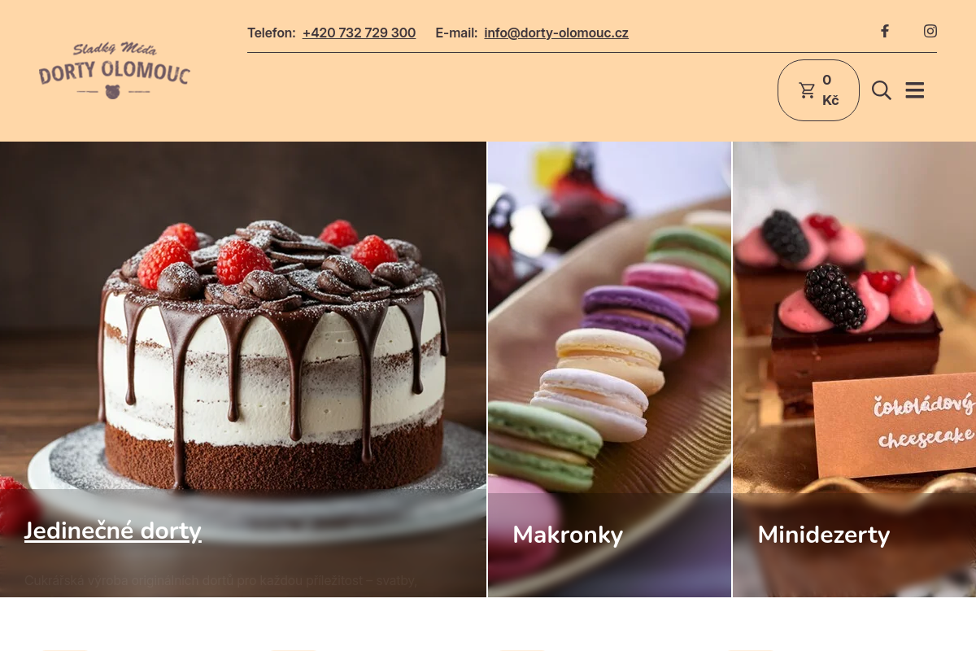Click the bear emblem below the logo
Screen dimensions: 976x651
pyautogui.click(x=113, y=92)
